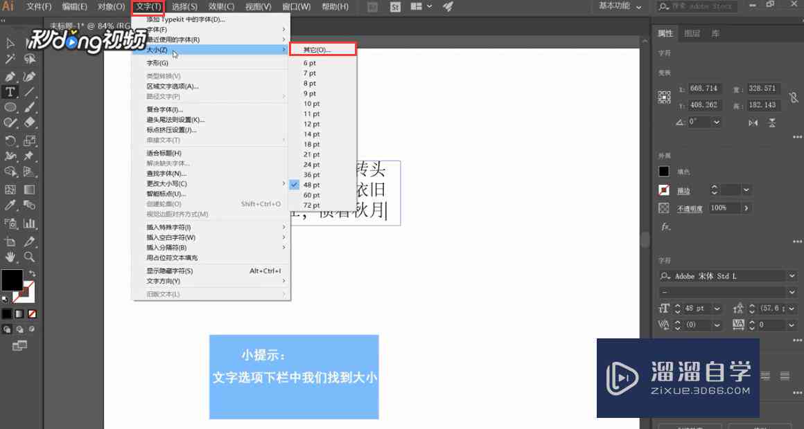Open the font style dropdown below font name
The width and height of the screenshot is (804, 429).
792,292
